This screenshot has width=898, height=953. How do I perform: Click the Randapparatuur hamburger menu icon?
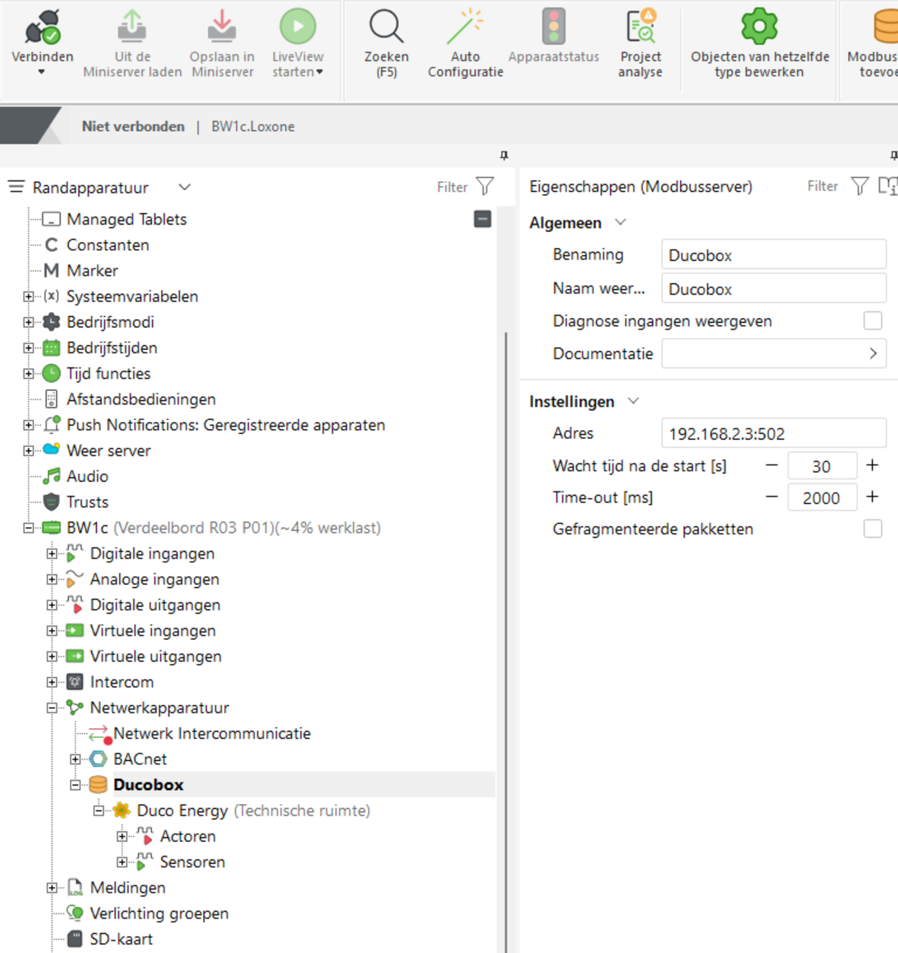click(x=16, y=187)
